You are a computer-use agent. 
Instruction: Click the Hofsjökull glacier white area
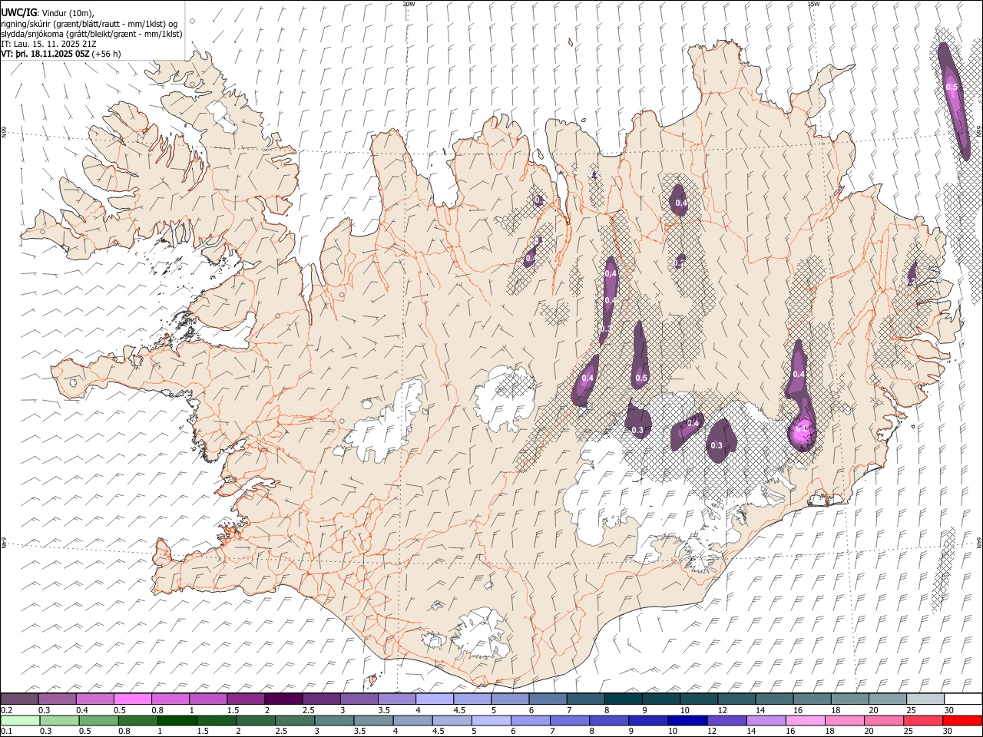click(503, 398)
